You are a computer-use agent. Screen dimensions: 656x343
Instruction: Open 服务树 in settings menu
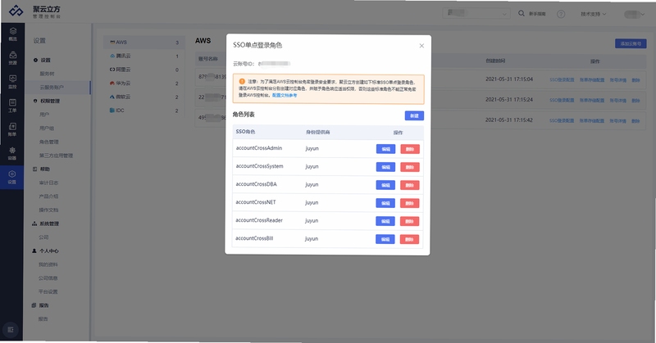(47, 74)
